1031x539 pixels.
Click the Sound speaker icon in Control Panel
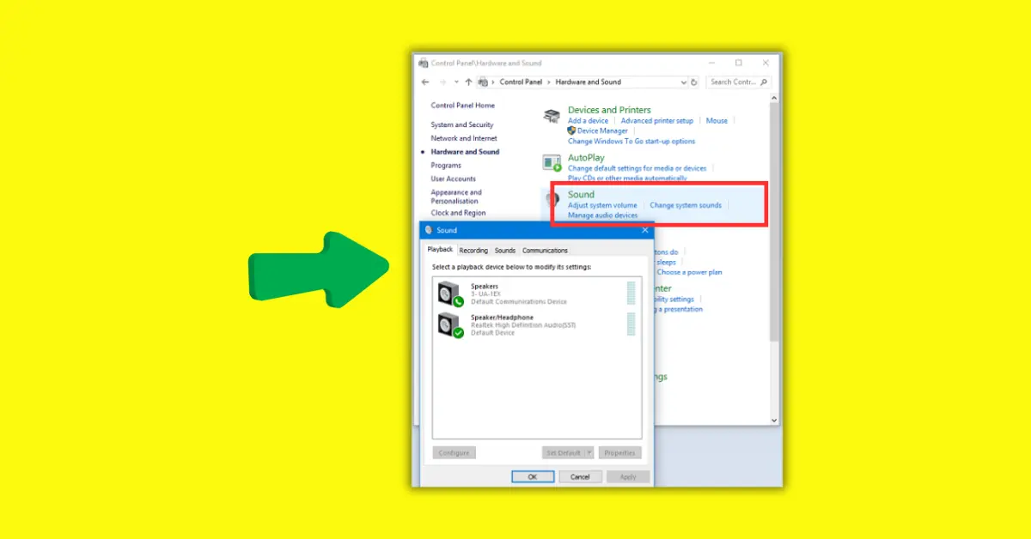pos(551,199)
